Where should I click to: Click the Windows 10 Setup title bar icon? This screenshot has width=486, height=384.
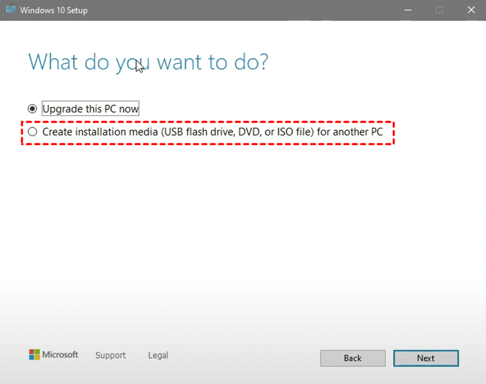point(11,9)
